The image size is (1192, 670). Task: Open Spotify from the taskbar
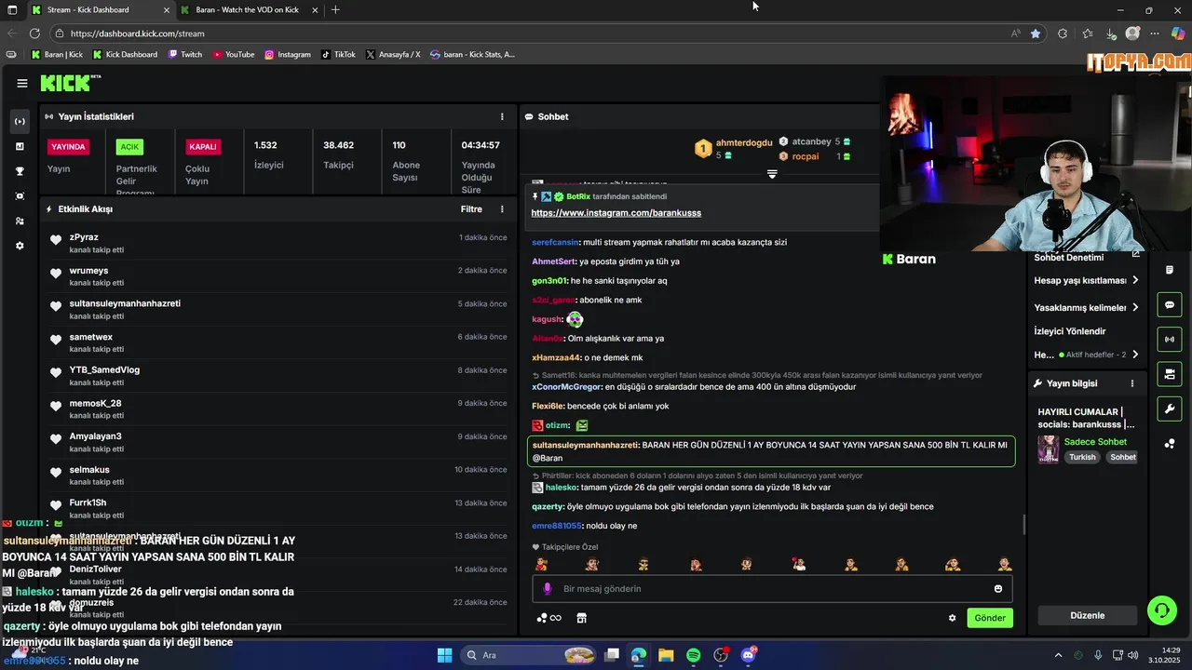[694, 655]
